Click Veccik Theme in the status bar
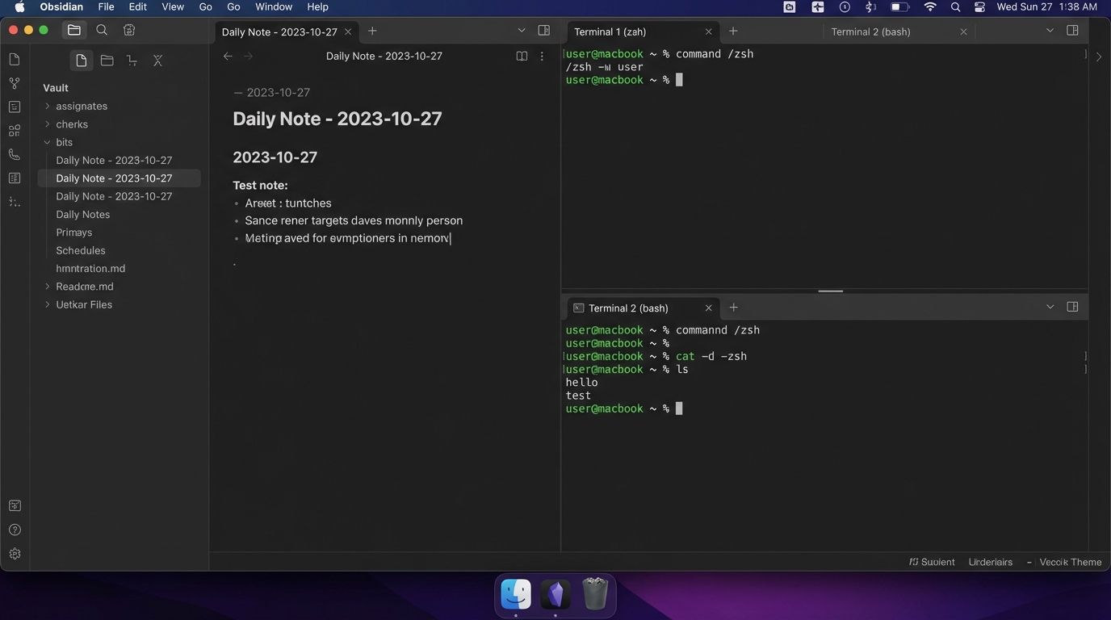The height and width of the screenshot is (620, 1111). (1070, 562)
